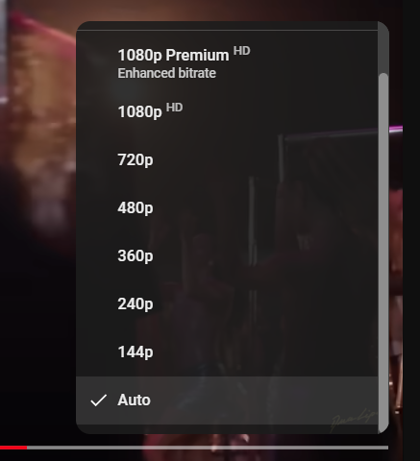Change quality to 240p

pyautogui.click(x=227, y=303)
